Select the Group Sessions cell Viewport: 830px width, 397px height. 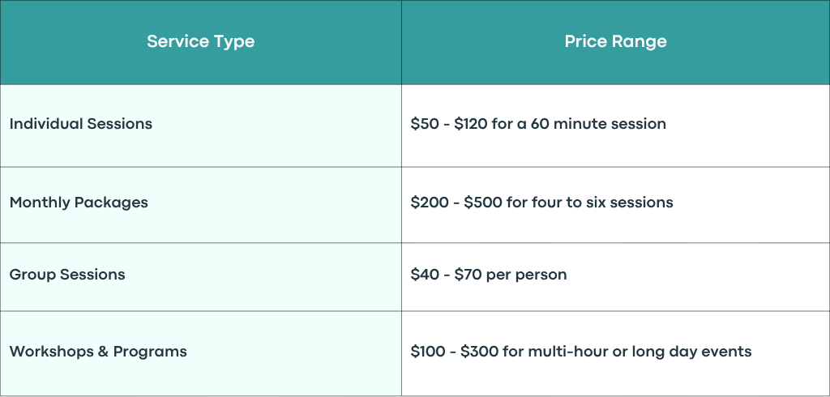tap(201, 277)
